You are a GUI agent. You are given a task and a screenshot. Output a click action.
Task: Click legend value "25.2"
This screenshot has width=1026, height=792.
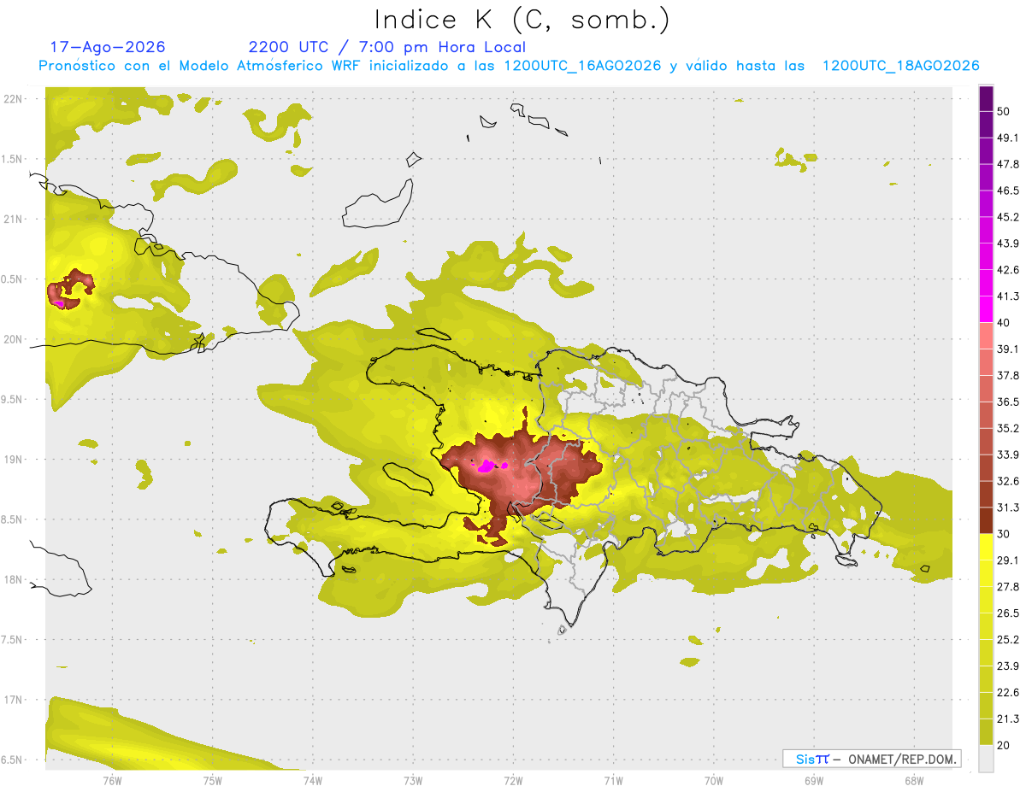[x=1008, y=640]
